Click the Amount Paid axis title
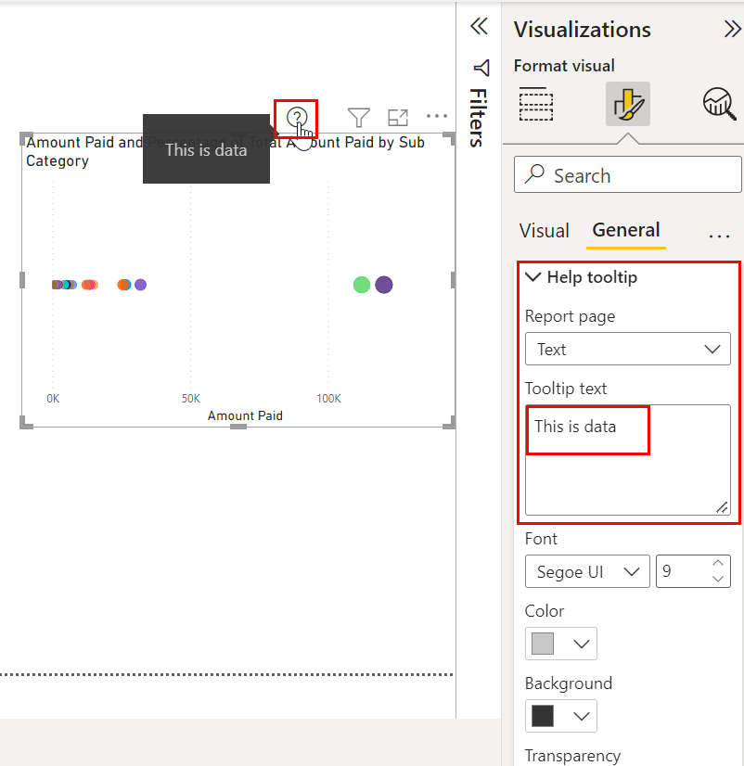Screen dimensions: 744x766 (x=245, y=415)
